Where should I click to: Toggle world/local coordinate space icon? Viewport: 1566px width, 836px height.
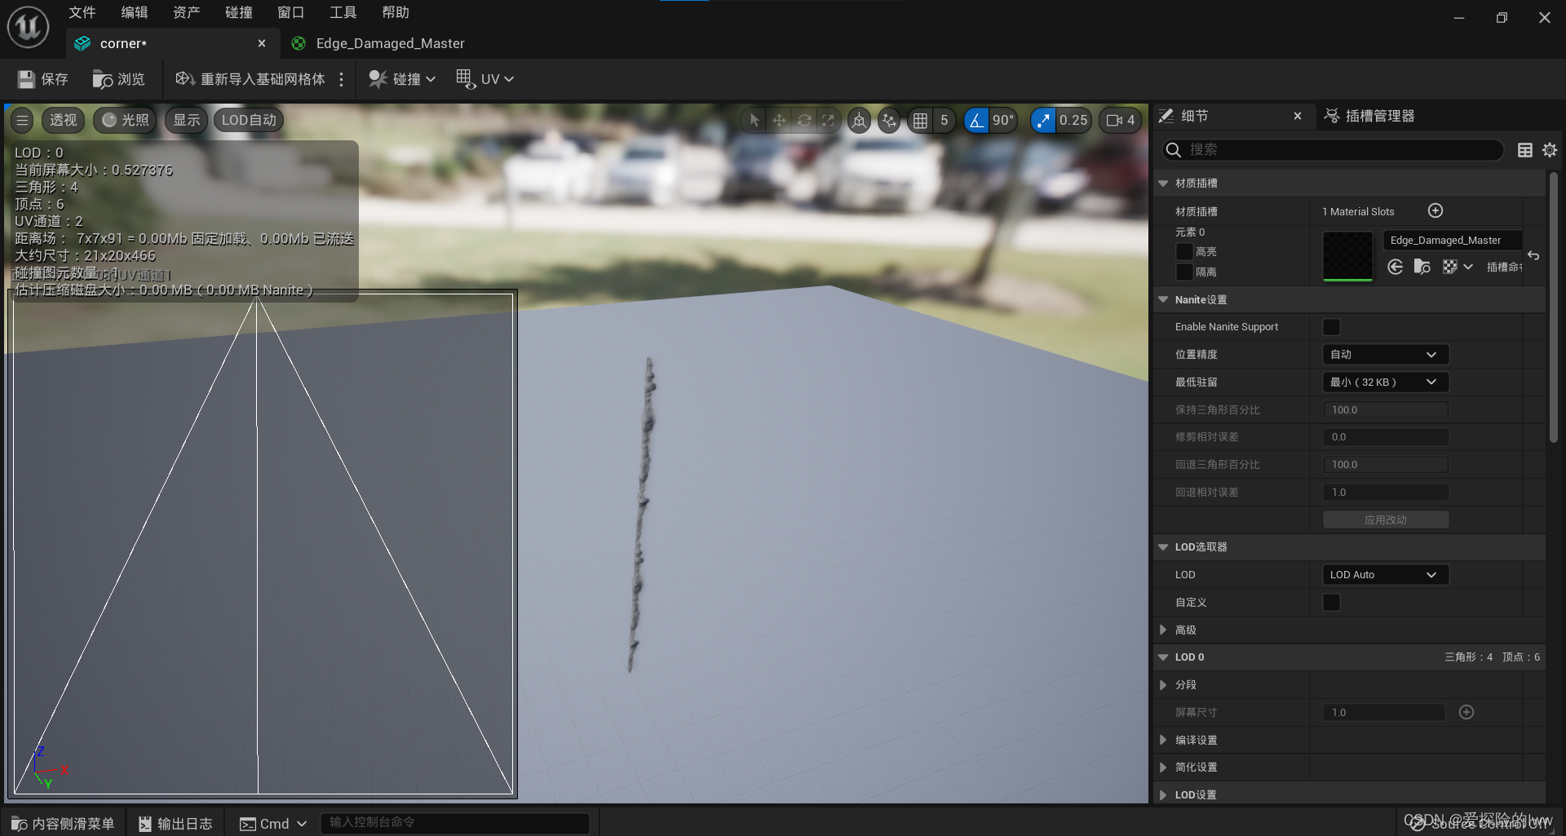click(x=859, y=121)
